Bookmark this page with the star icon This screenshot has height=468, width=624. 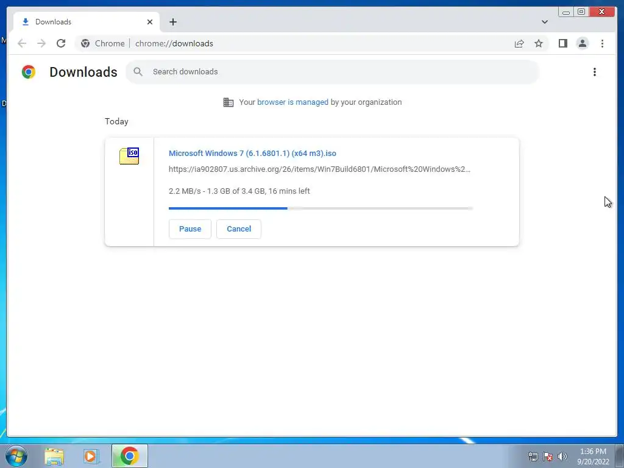pyautogui.click(x=539, y=43)
